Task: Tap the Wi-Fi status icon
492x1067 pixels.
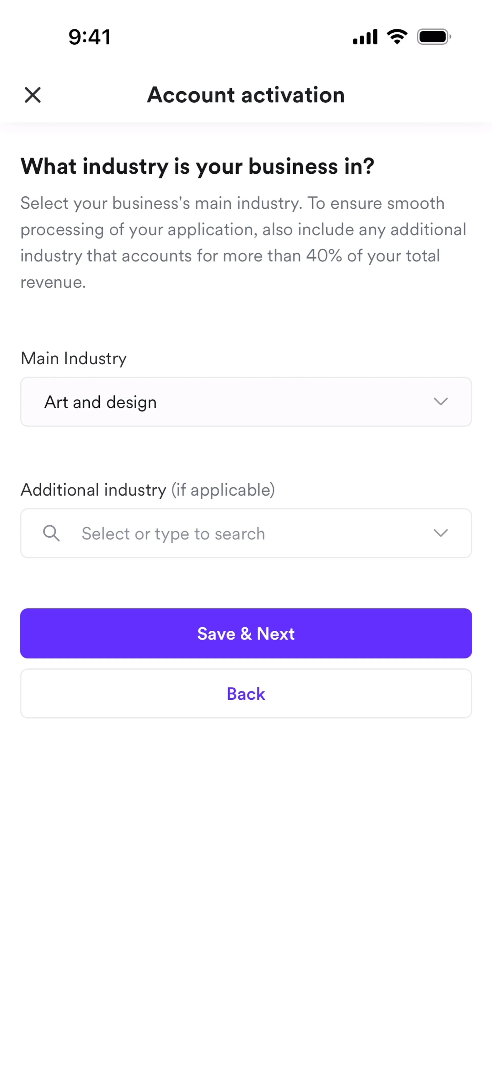Action: [397, 37]
